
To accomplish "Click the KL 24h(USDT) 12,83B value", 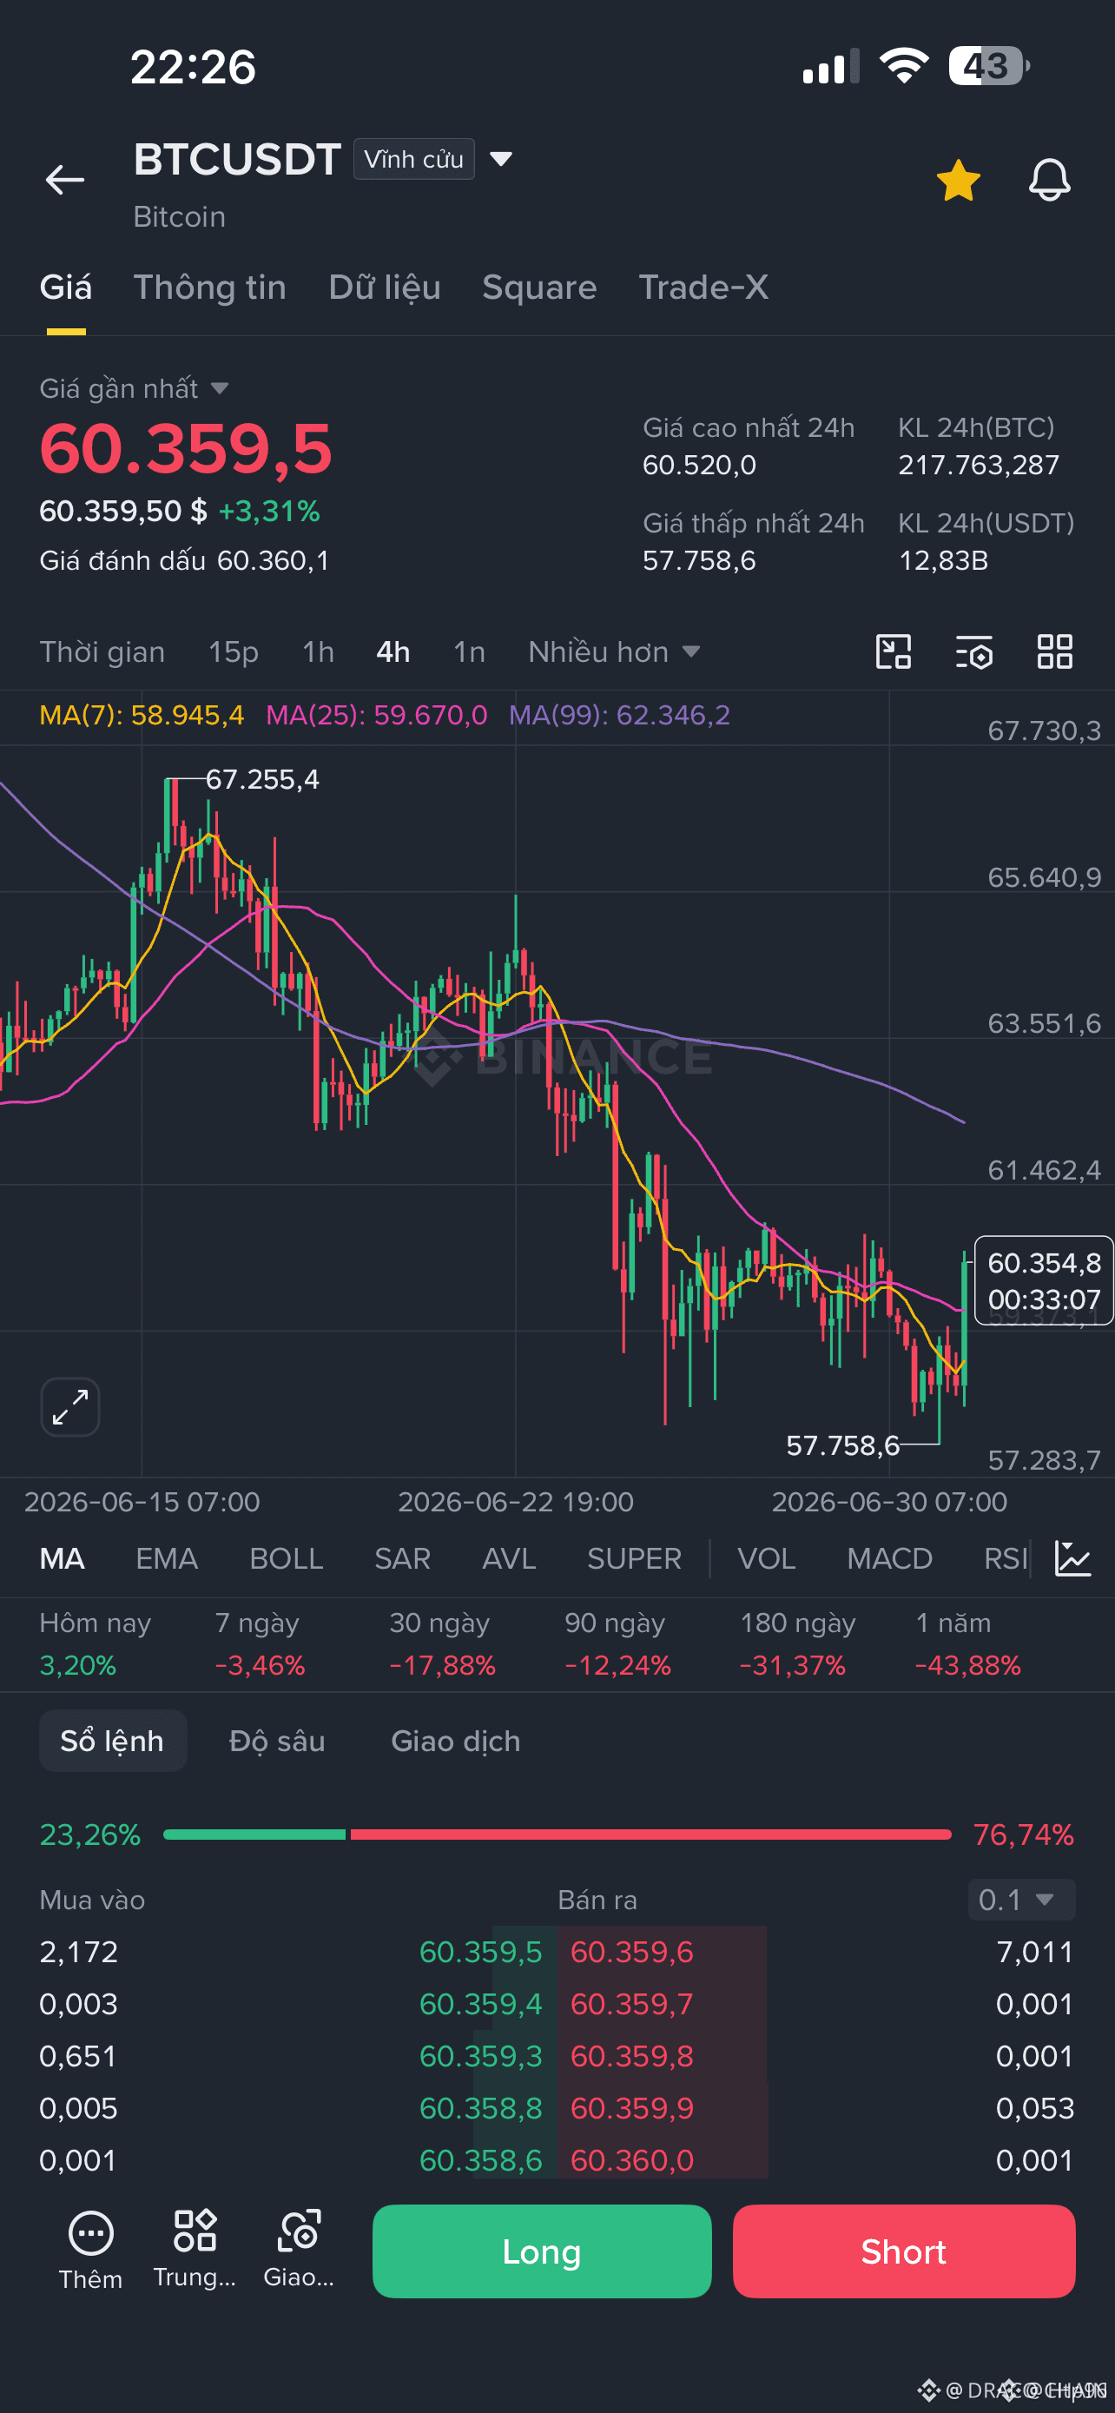I will (943, 560).
